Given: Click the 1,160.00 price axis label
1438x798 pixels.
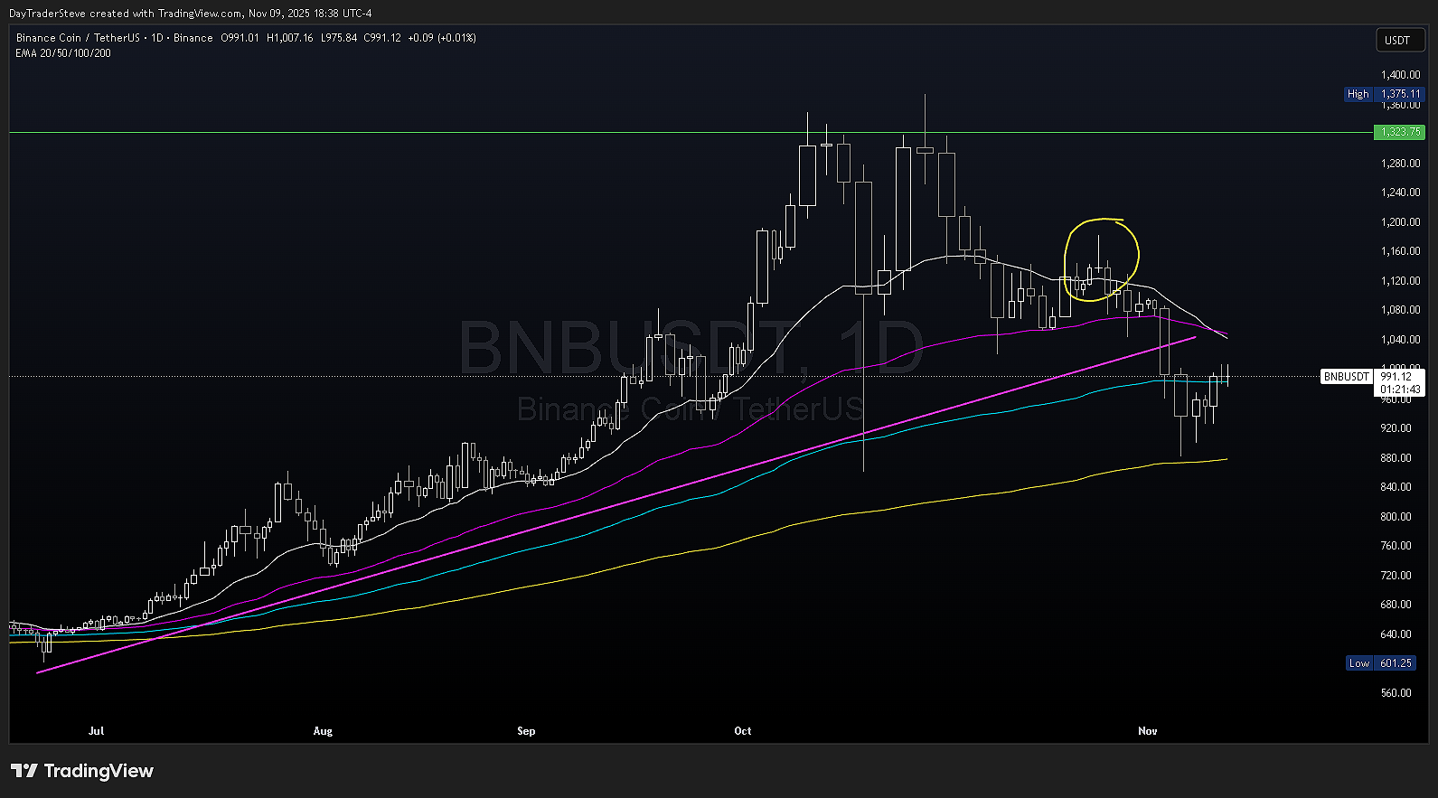Looking at the screenshot, I should [1400, 251].
